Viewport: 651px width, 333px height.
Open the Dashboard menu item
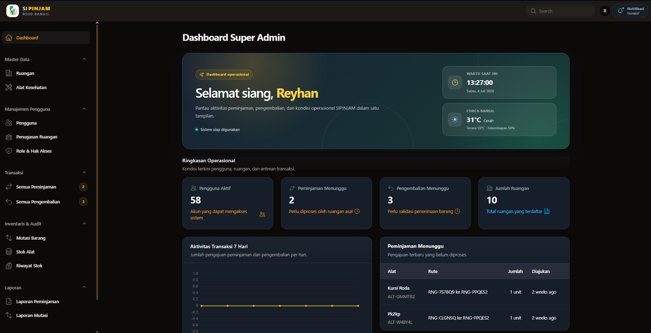point(46,38)
